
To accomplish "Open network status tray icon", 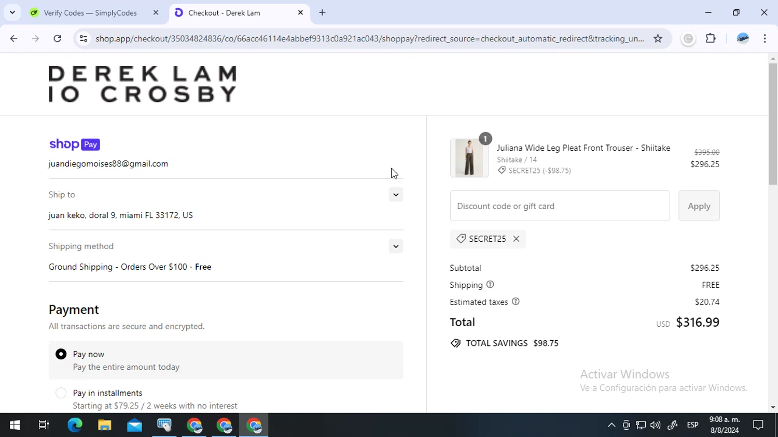I will click(641, 425).
